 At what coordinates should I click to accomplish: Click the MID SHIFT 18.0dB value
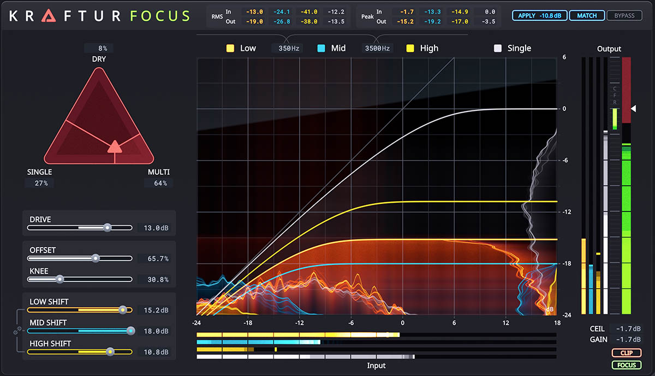pyautogui.click(x=154, y=331)
